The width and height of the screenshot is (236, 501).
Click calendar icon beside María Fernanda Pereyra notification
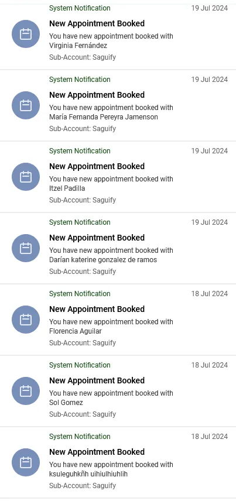click(26, 105)
